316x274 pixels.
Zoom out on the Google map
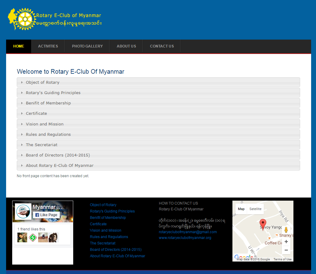(286, 250)
